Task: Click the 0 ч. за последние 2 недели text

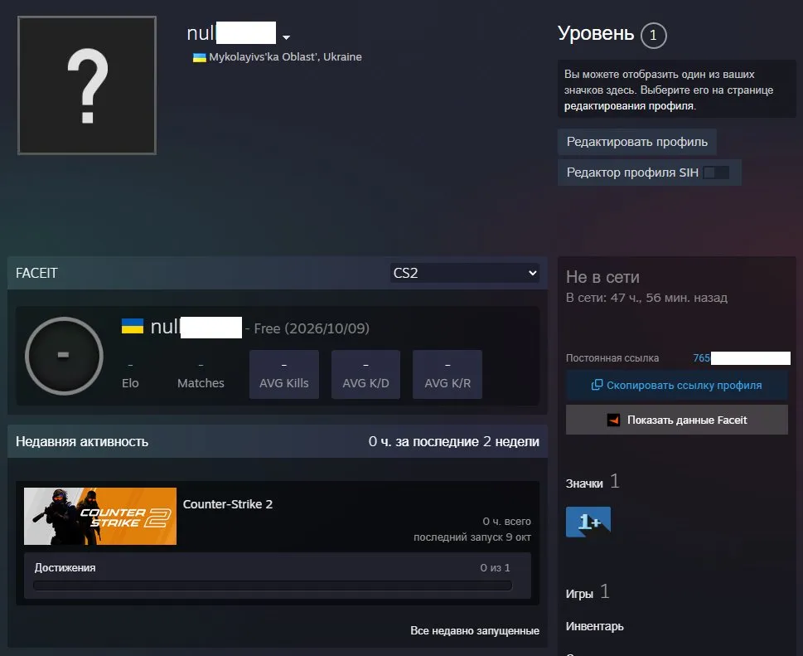Action: [454, 442]
